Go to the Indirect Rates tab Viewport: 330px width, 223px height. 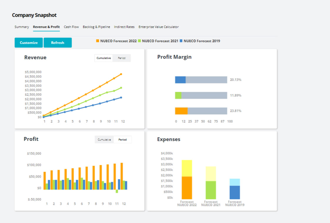(x=124, y=27)
